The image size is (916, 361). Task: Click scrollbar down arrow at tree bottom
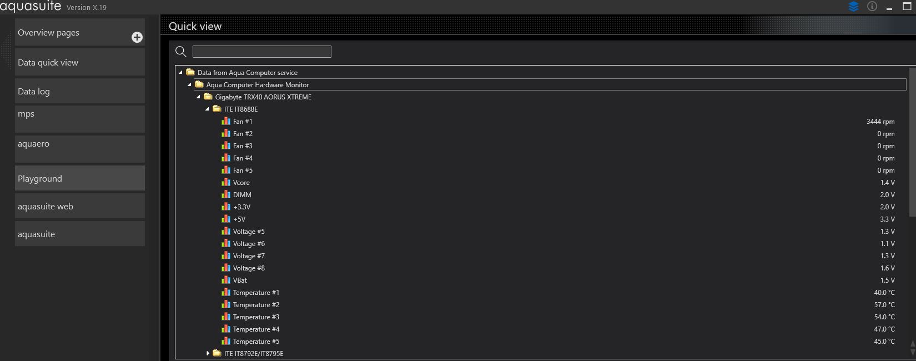(x=913, y=353)
